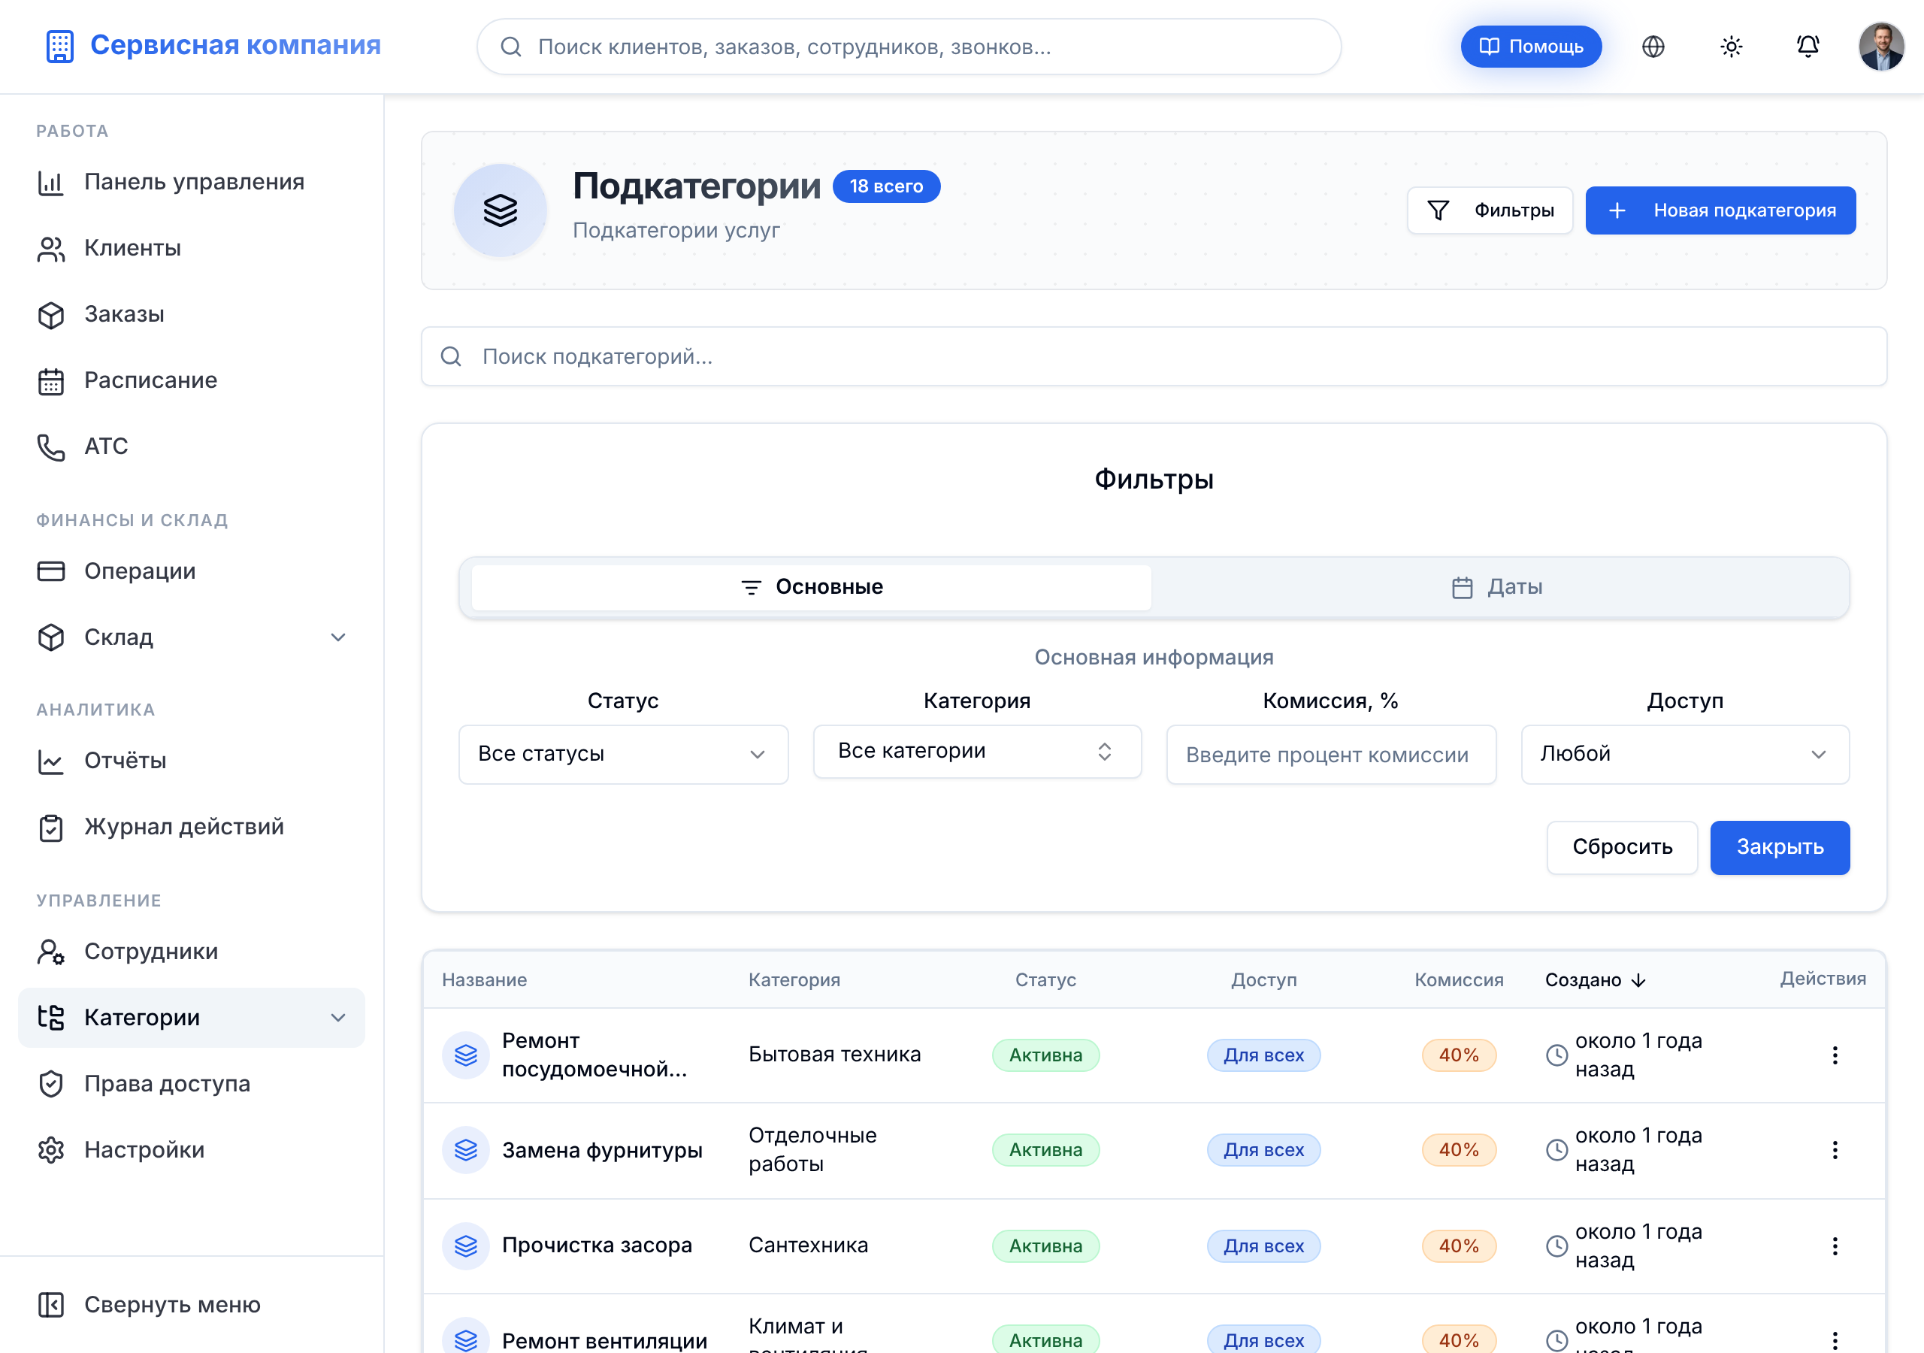The width and height of the screenshot is (1924, 1353).
Task: Open Сотрудники management page
Action: pos(192,952)
